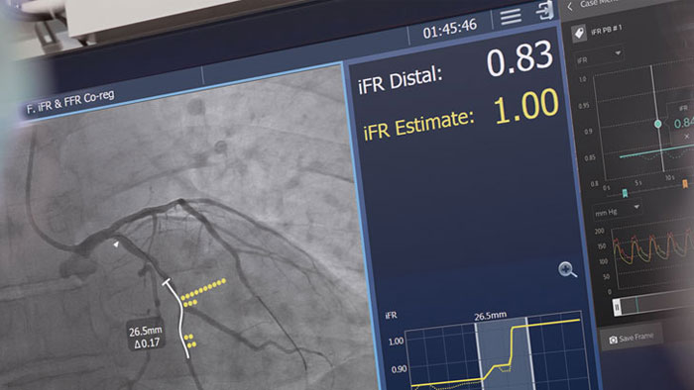Image resolution: width=694 pixels, height=390 pixels.
Task: Click the iFR Estimate 1.00 value
Action: (525, 106)
